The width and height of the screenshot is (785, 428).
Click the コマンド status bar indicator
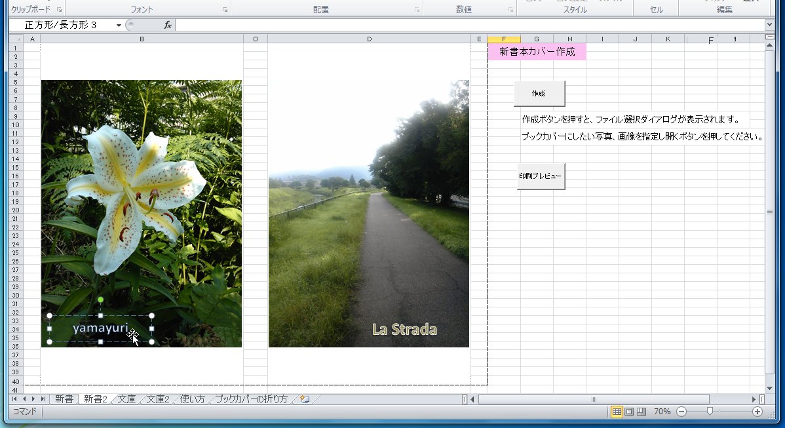coord(24,412)
